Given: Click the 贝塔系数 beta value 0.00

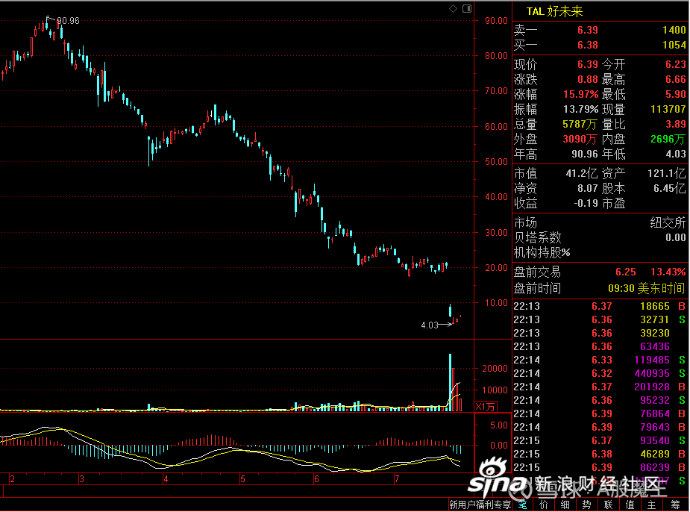Looking at the screenshot, I should pyautogui.click(x=676, y=238).
